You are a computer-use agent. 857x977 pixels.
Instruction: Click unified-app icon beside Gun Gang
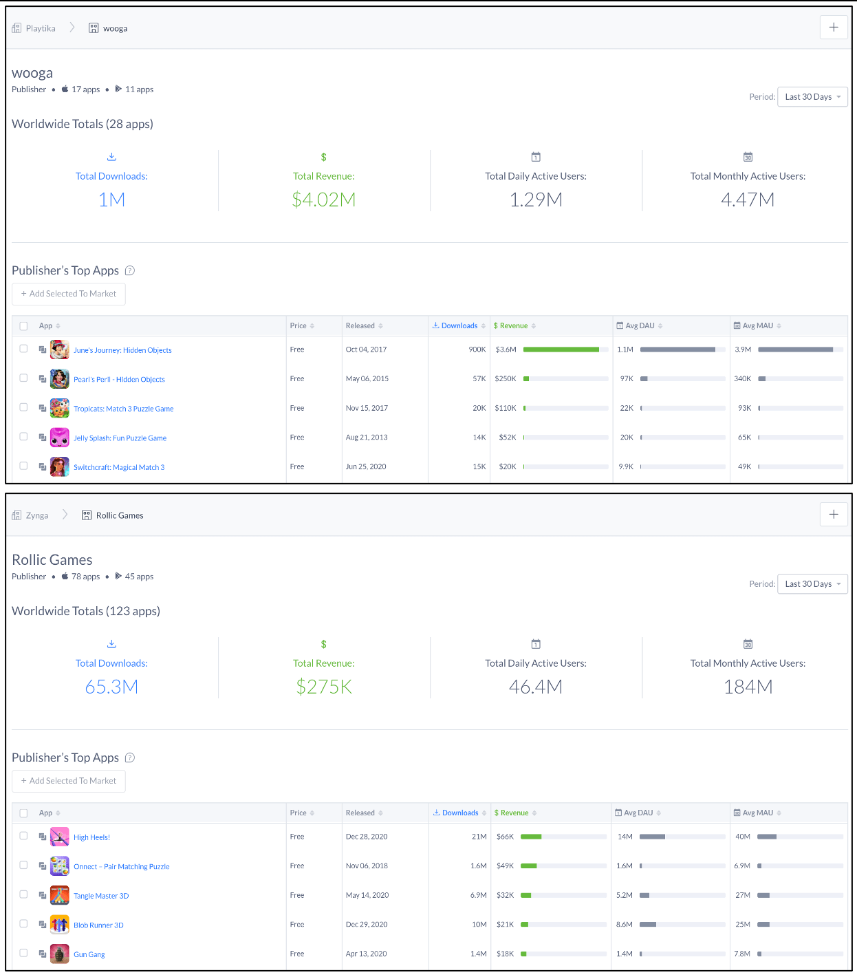(43, 954)
